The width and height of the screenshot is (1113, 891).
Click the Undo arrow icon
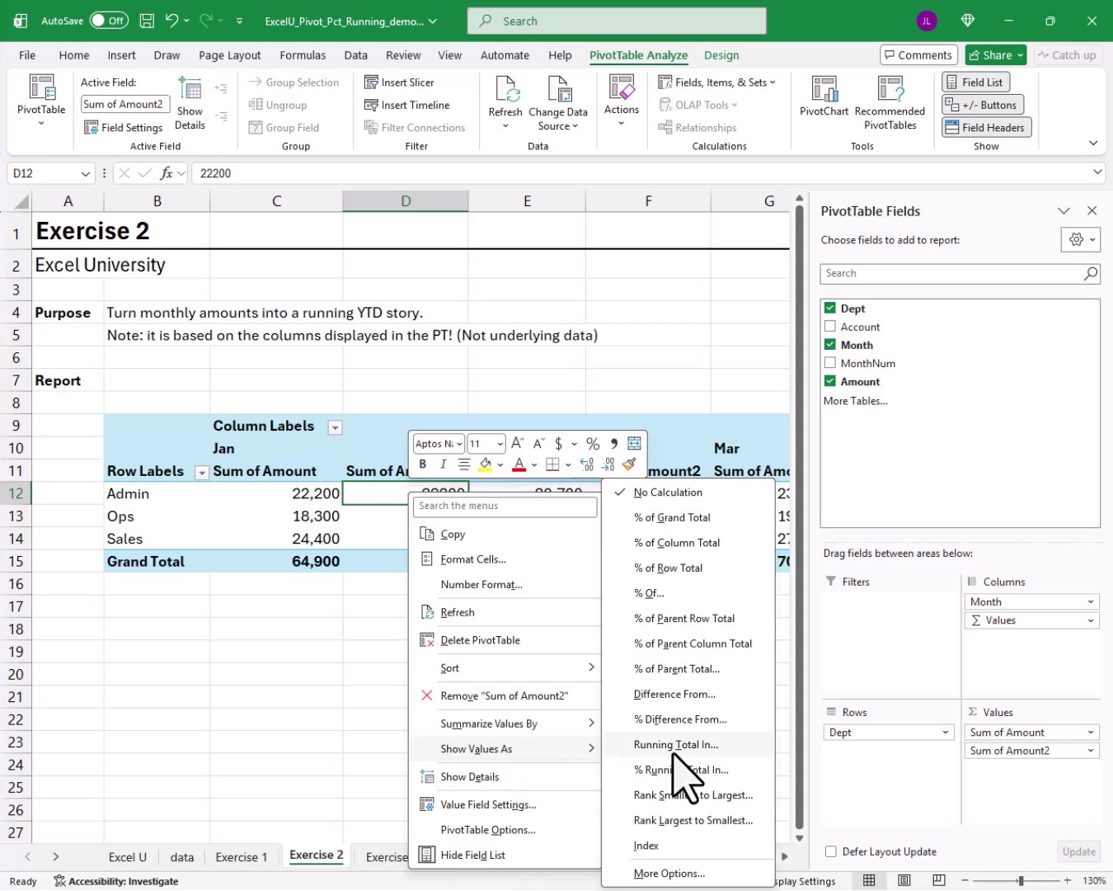171,21
